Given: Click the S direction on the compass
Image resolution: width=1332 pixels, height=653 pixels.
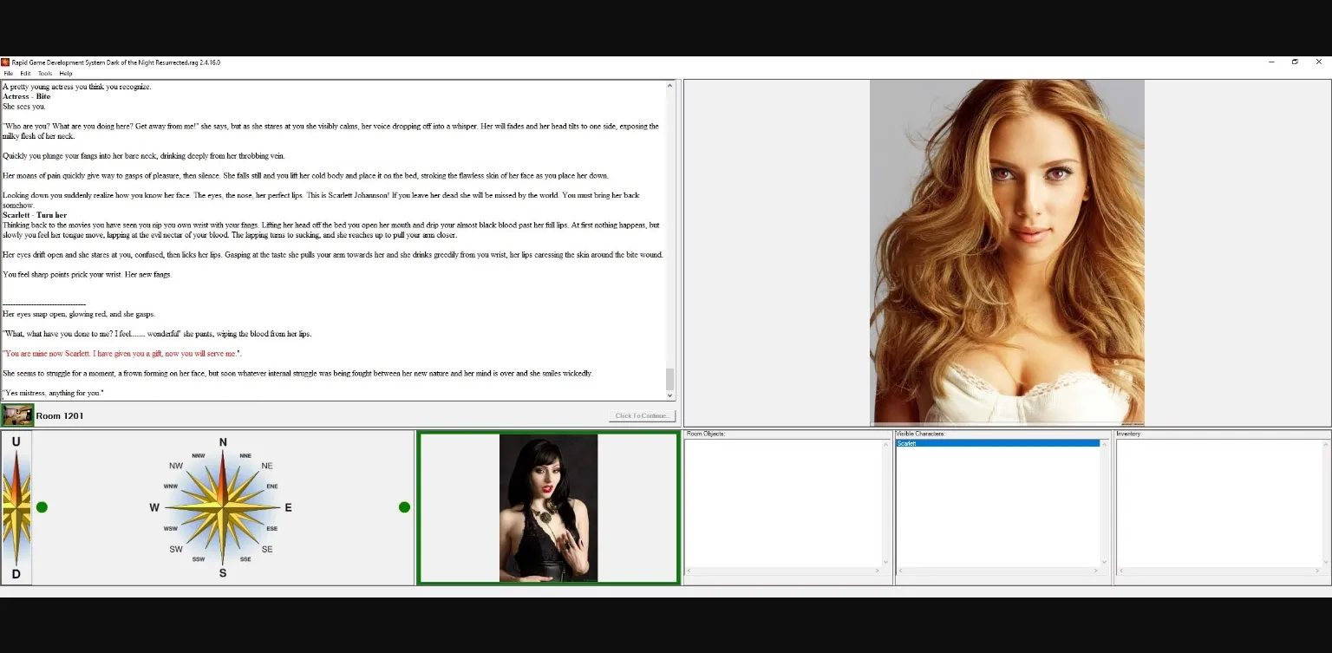Looking at the screenshot, I should click(223, 572).
